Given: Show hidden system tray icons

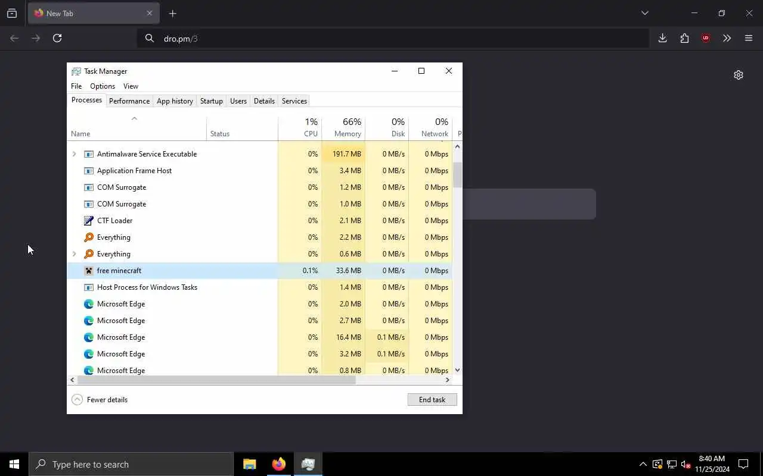Looking at the screenshot, I should pyautogui.click(x=643, y=464).
